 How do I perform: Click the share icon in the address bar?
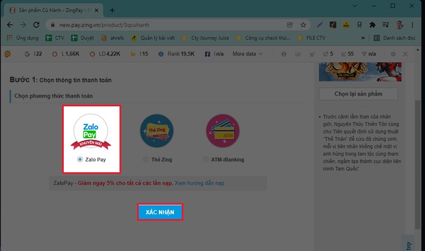pyautogui.click(x=290, y=25)
